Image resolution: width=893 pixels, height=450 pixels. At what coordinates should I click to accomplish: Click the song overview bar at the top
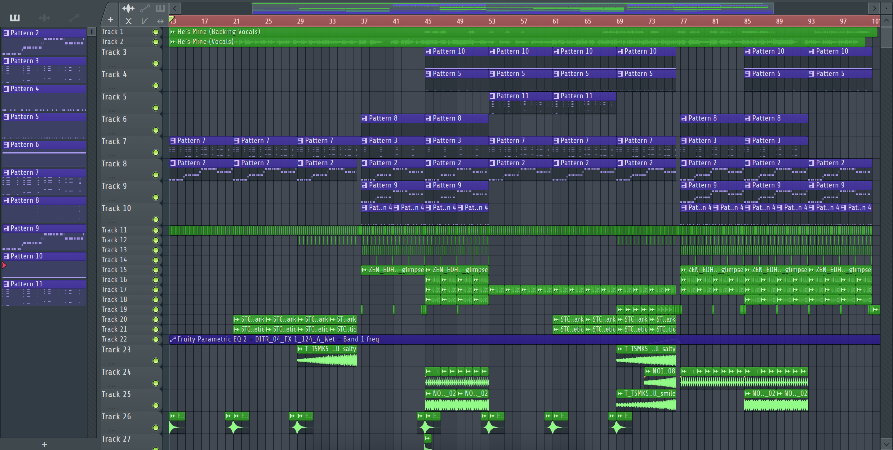(513, 8)
